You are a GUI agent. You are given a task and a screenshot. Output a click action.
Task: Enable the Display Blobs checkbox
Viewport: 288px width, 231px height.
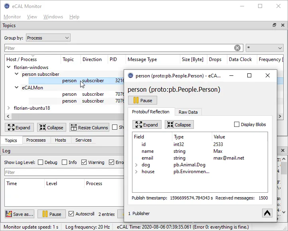pyautogui.click(x=237, y=124)
